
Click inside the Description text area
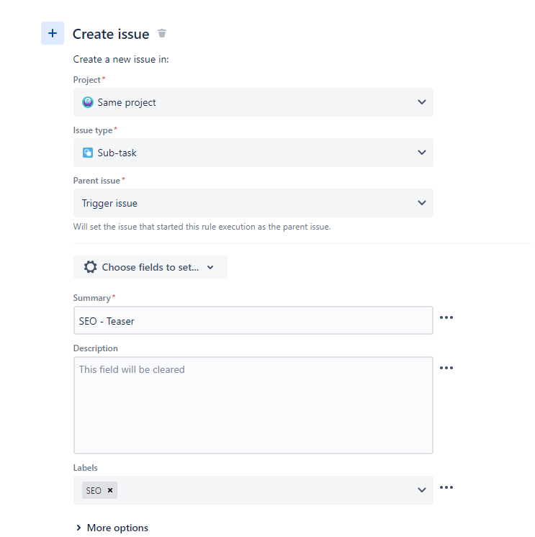[x=253, y=405]
